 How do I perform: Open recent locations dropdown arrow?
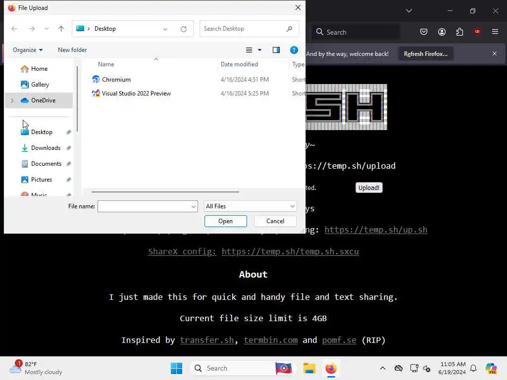coord(47,29)
